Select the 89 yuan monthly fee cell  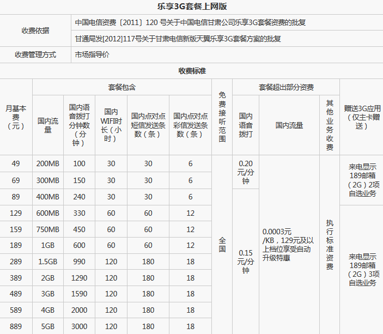[16, 197]
